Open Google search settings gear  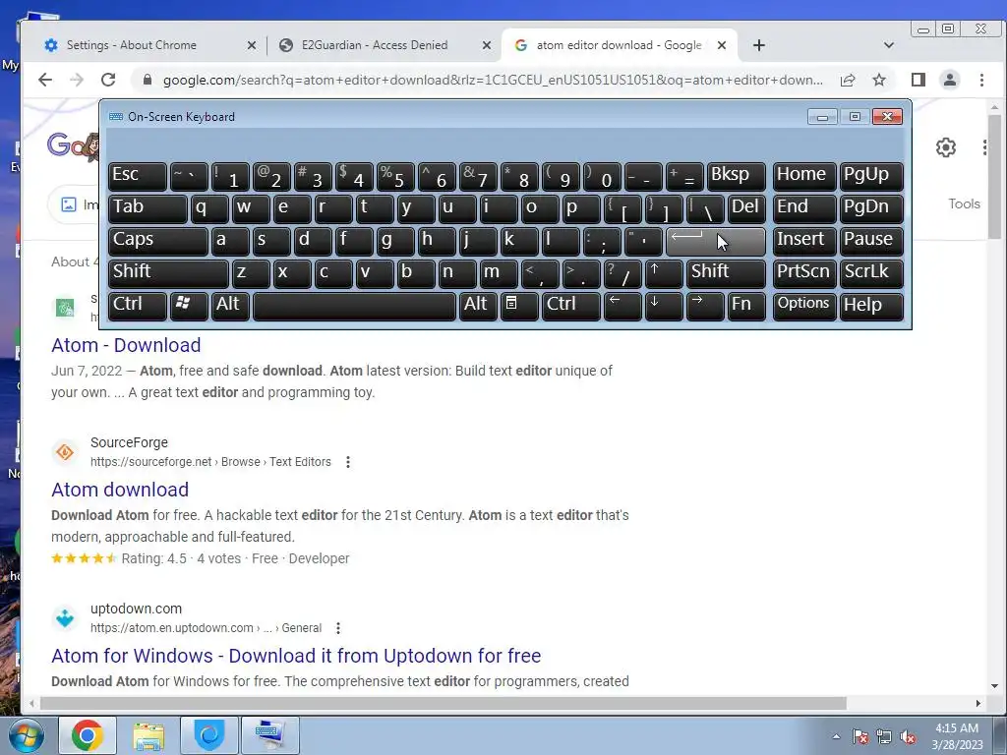[x=945, y=147]
